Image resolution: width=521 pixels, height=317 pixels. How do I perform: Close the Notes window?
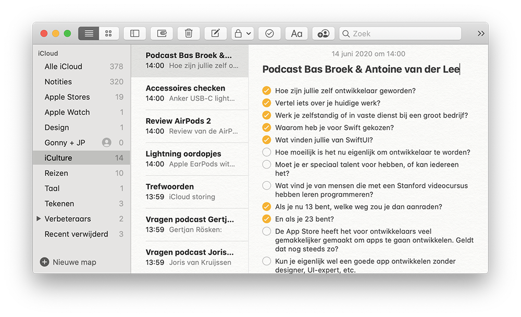[x=44, y=33]
